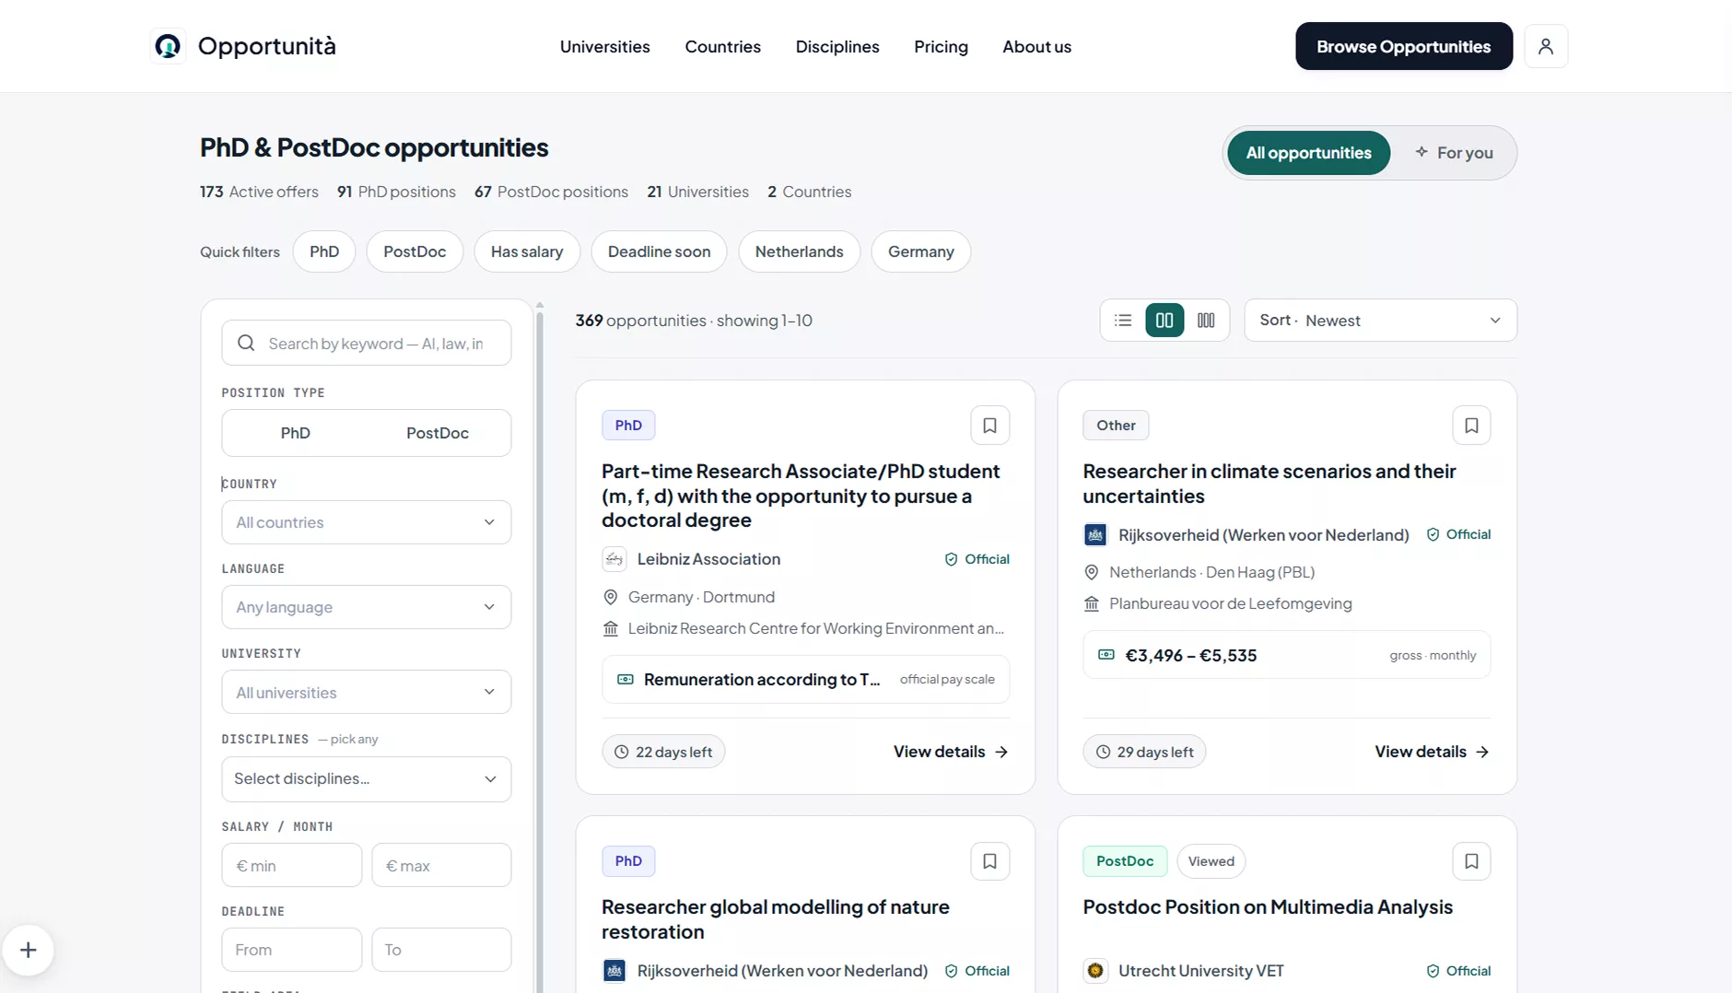The height and width of the screenshot is (993, 1732).
Task: Click 'Leibniz Research Centre for Working Environment' text
Action: [x=815, y=628]
